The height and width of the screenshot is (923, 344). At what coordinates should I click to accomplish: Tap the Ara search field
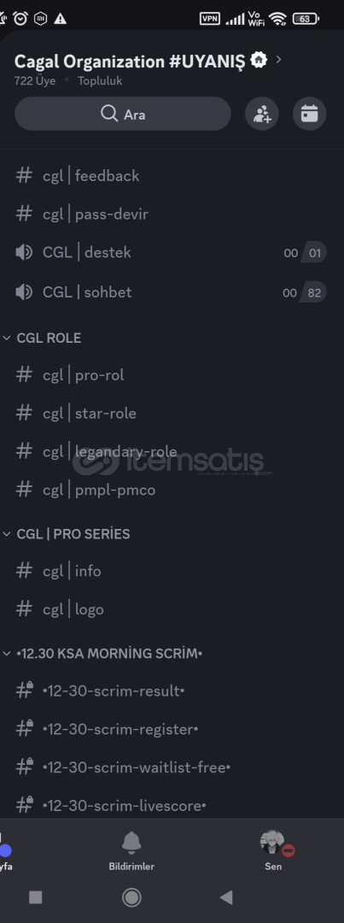pos(123,114)
